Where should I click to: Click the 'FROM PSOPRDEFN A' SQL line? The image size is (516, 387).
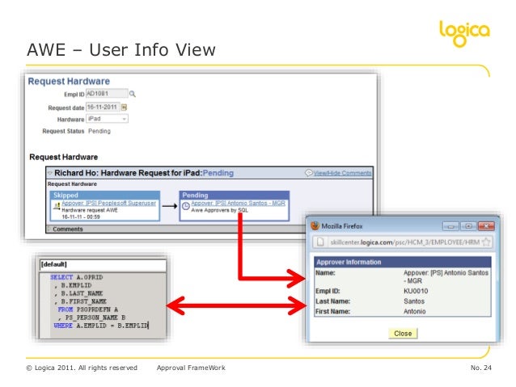[88, 309]
